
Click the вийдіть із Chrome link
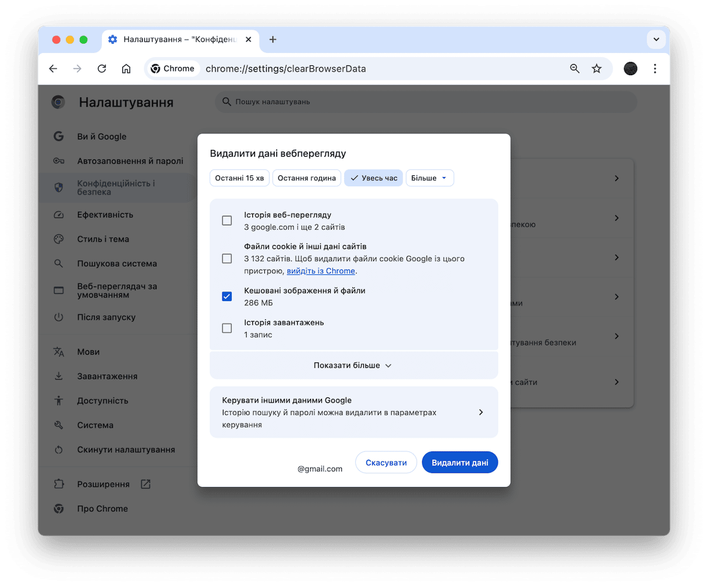321,271
